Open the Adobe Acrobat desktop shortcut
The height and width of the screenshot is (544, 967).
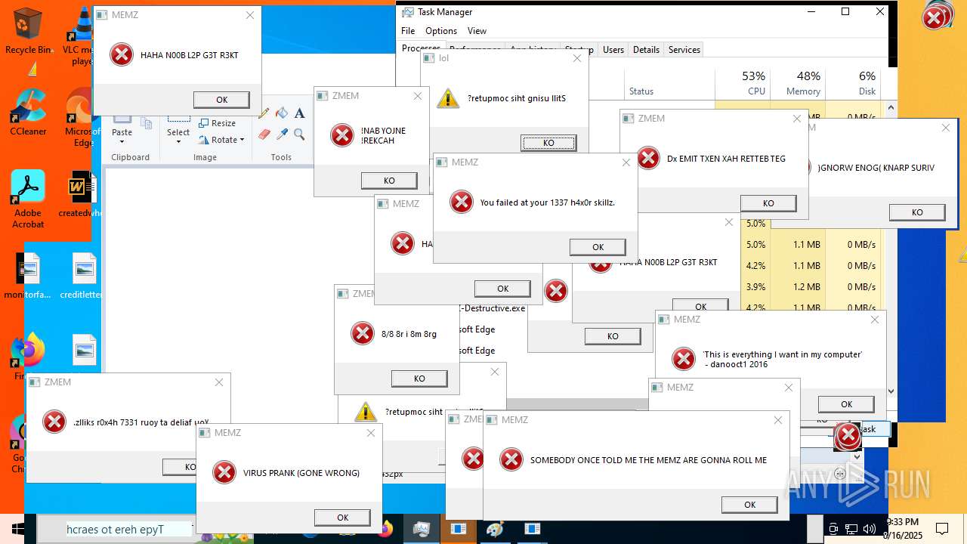(x=28, y=199)
